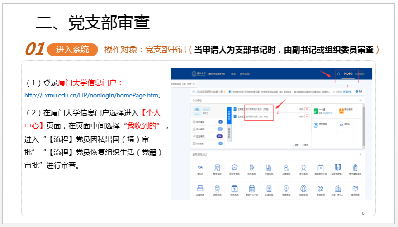Image resolution: width=398 pixels, height=227 pixels.
Task: Click the 进入系统 orange button
Action: click(x=72, y=50)
